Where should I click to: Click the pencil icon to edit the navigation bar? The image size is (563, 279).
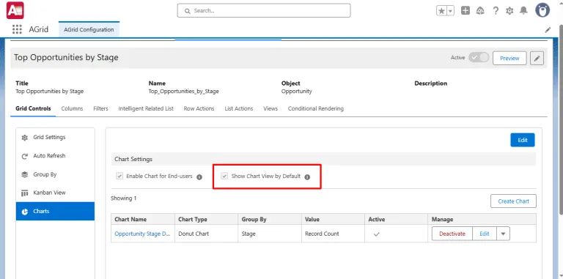pos(548,30)
